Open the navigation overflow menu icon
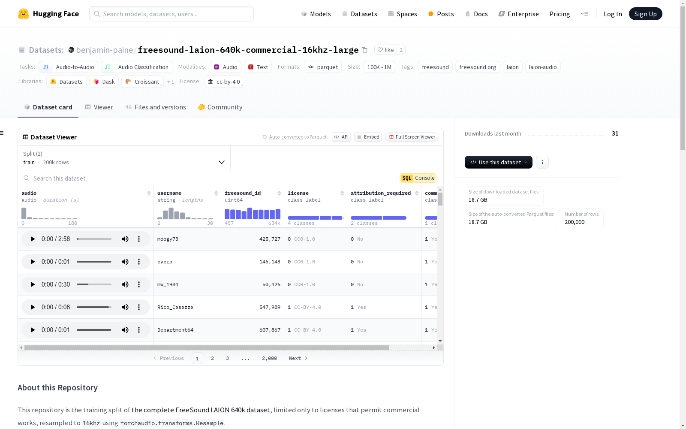Image resolution: width=686 pixels, height=429 pixels. pyautogui.click(x=584, y=14)
